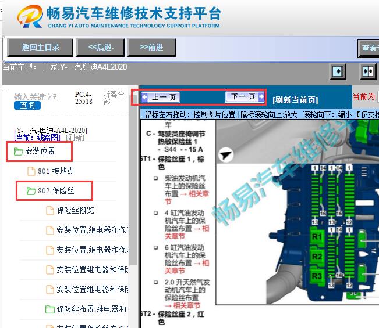The width and height of the screenshot is (379, 328).
Task: Click the [Y-一汽-奥迪-A4L-2020] title
Action: [x=51, y=131]
